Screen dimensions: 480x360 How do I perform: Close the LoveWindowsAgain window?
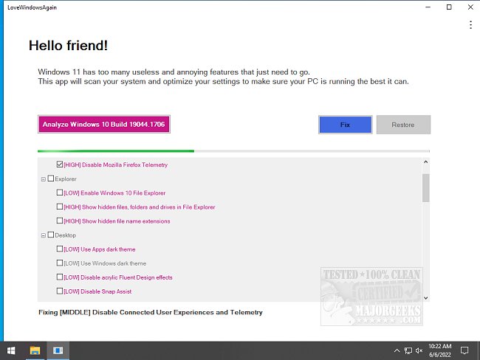coord(470,7)
